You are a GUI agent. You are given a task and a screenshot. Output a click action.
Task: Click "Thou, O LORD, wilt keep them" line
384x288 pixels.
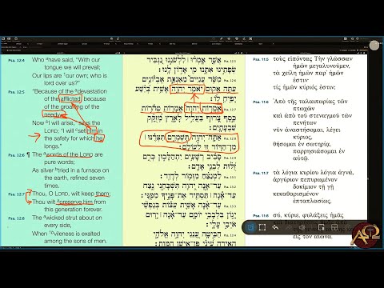click(71, 194)
